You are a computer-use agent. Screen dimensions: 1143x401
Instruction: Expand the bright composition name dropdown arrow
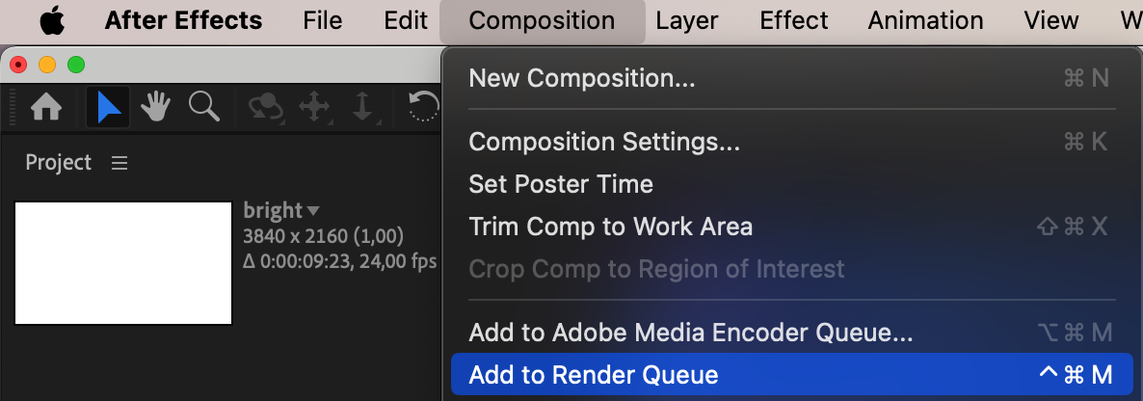[x=313, y=211]
